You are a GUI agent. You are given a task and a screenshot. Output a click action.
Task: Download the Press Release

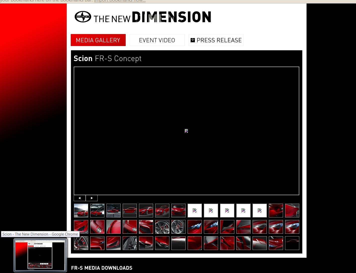point(216,40)
